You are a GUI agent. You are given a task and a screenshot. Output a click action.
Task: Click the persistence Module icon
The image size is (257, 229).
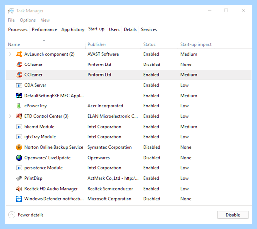[x=19, y=168]
